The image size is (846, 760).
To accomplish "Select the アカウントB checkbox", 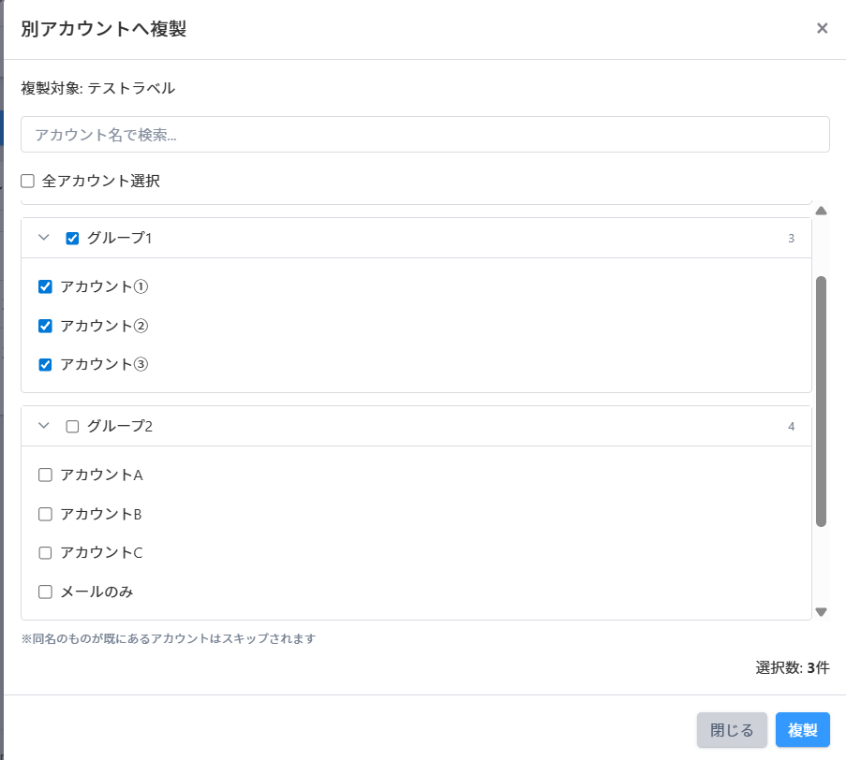I will pyautogui.click(x=45, y=514).
